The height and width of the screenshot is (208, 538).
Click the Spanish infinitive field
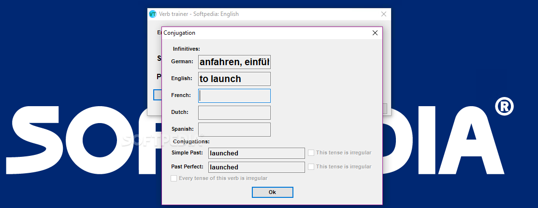[x=234, y=129]
